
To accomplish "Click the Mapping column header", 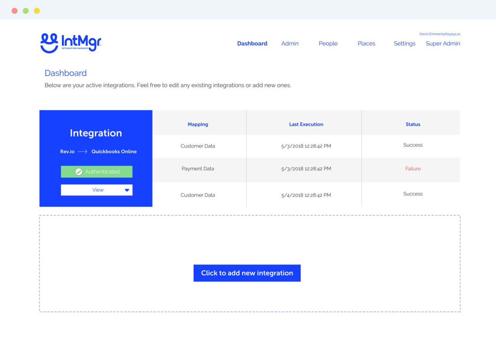I will pyautogui.click(x=198, y=124).
